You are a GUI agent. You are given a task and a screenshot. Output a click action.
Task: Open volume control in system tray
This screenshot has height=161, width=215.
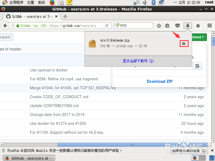coord(145,2)
